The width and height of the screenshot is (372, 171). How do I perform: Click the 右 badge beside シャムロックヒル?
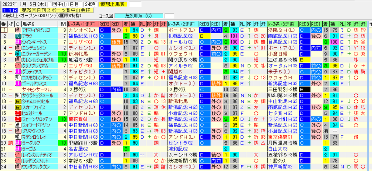(x=18, y=101)
